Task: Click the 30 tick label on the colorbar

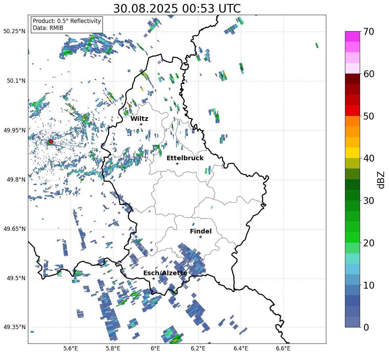Action: [x=368, y=201]
